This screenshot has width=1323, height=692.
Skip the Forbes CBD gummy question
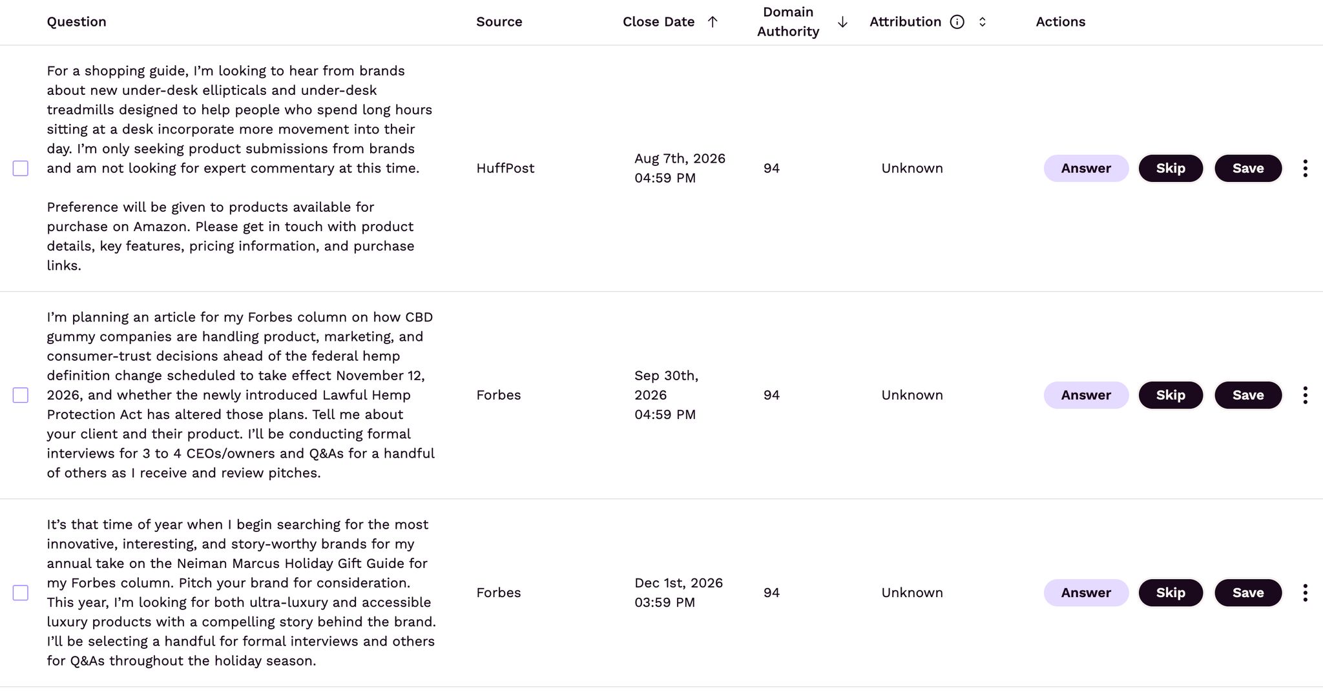click(x=1171, y=395)
